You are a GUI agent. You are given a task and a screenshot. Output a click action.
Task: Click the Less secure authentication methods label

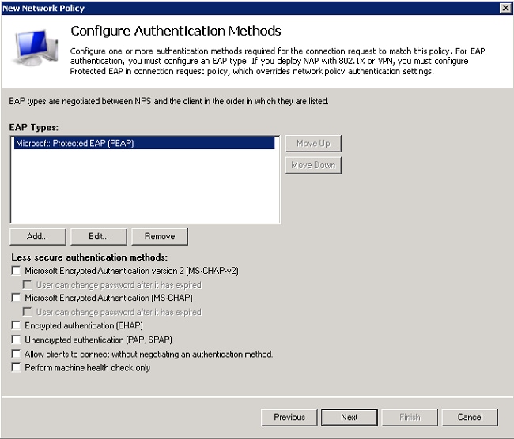coord(89,257)
